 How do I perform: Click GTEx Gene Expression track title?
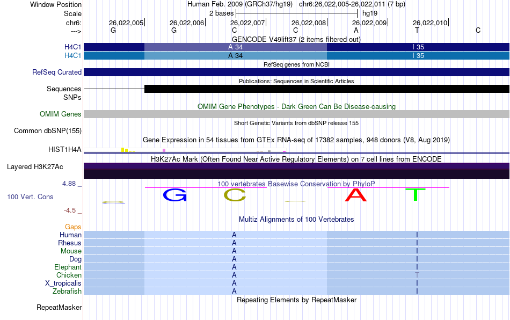point(296,140)
